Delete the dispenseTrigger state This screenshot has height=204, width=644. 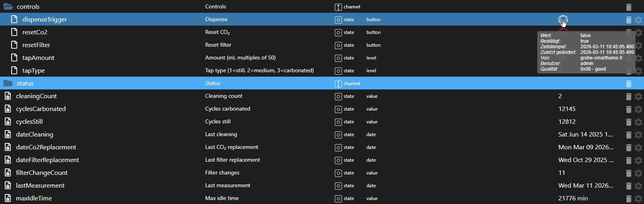(x=628, y=20)
